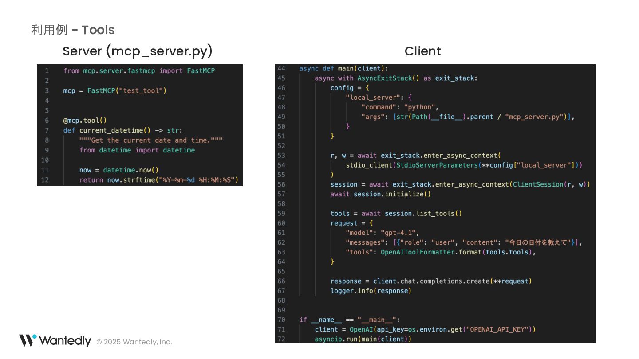Click line number 1 in server code
639x359 pixels.
click(x=47, y=71)
